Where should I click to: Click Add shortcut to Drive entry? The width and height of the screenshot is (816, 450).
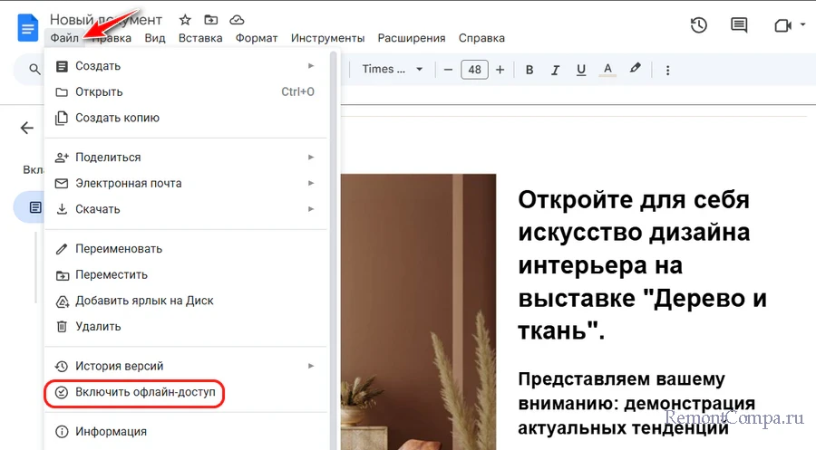(x=144, y=301)
